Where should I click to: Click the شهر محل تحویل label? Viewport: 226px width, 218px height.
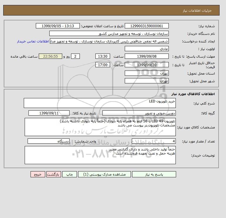coord(202,81)
